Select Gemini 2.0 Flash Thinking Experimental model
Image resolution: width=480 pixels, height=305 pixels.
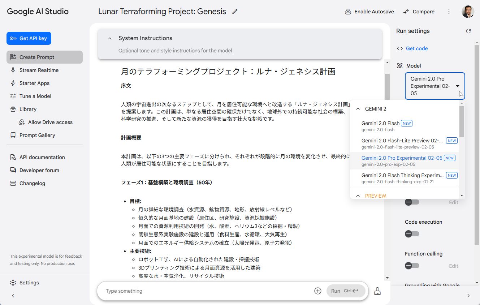405,178
